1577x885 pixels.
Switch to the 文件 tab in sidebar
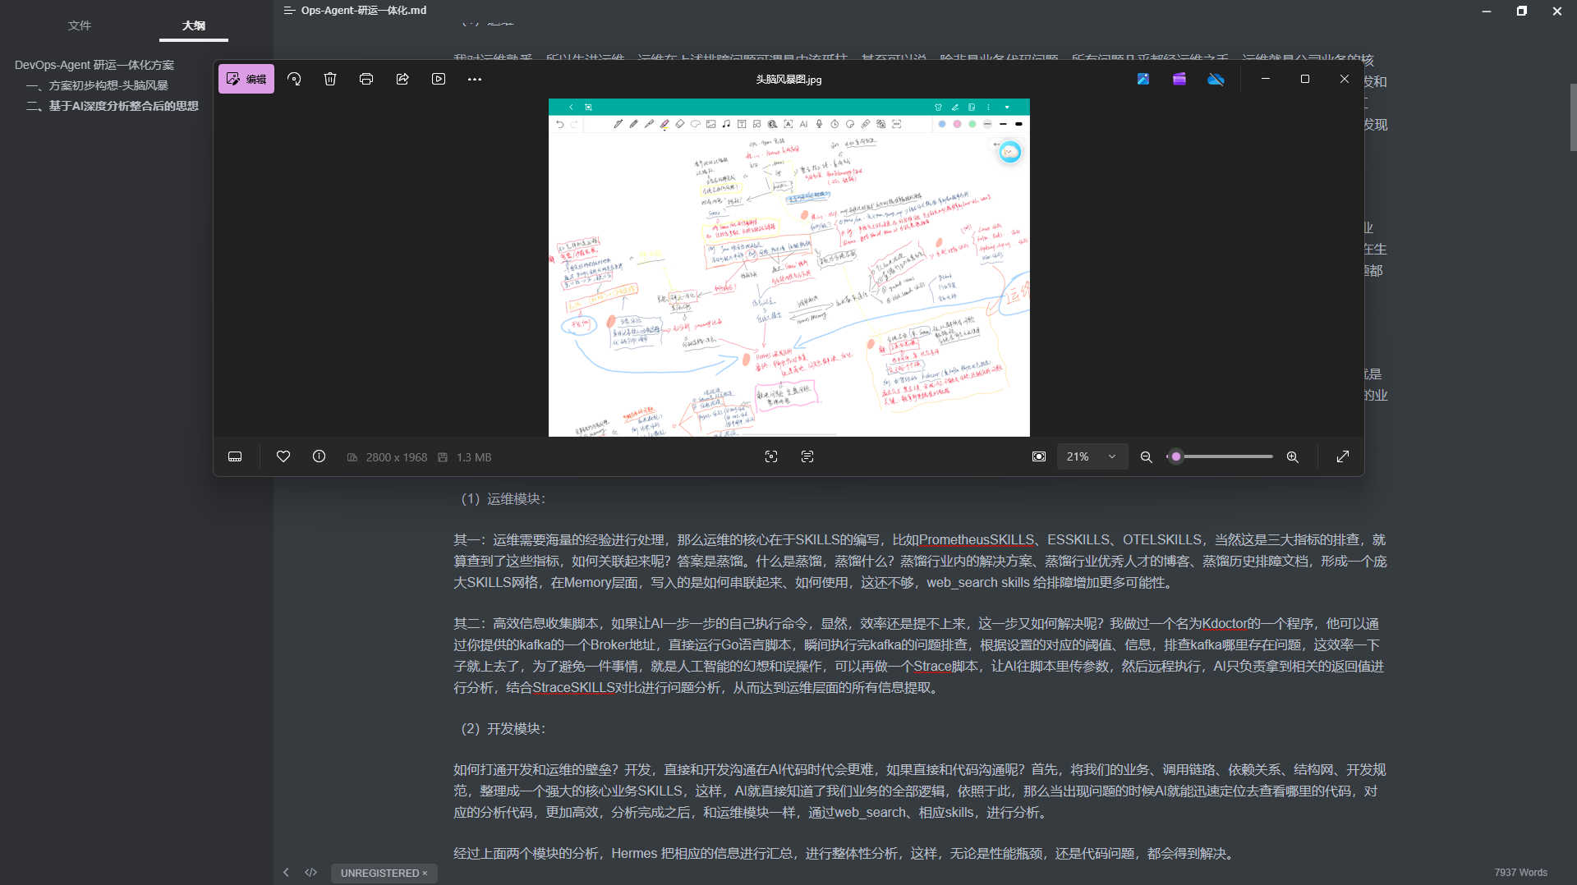(x=80, y=25)
